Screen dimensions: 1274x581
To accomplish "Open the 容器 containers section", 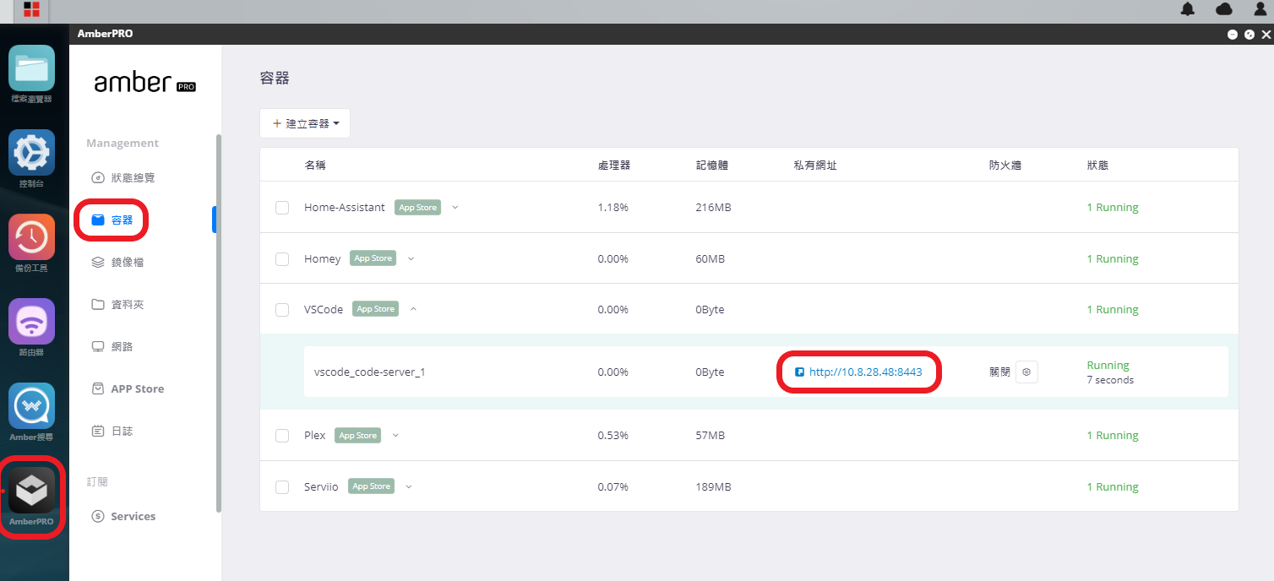I will (x=112, y=220).
